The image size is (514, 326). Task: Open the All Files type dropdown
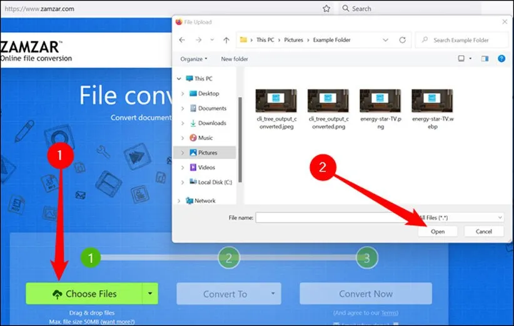(461, 217)
